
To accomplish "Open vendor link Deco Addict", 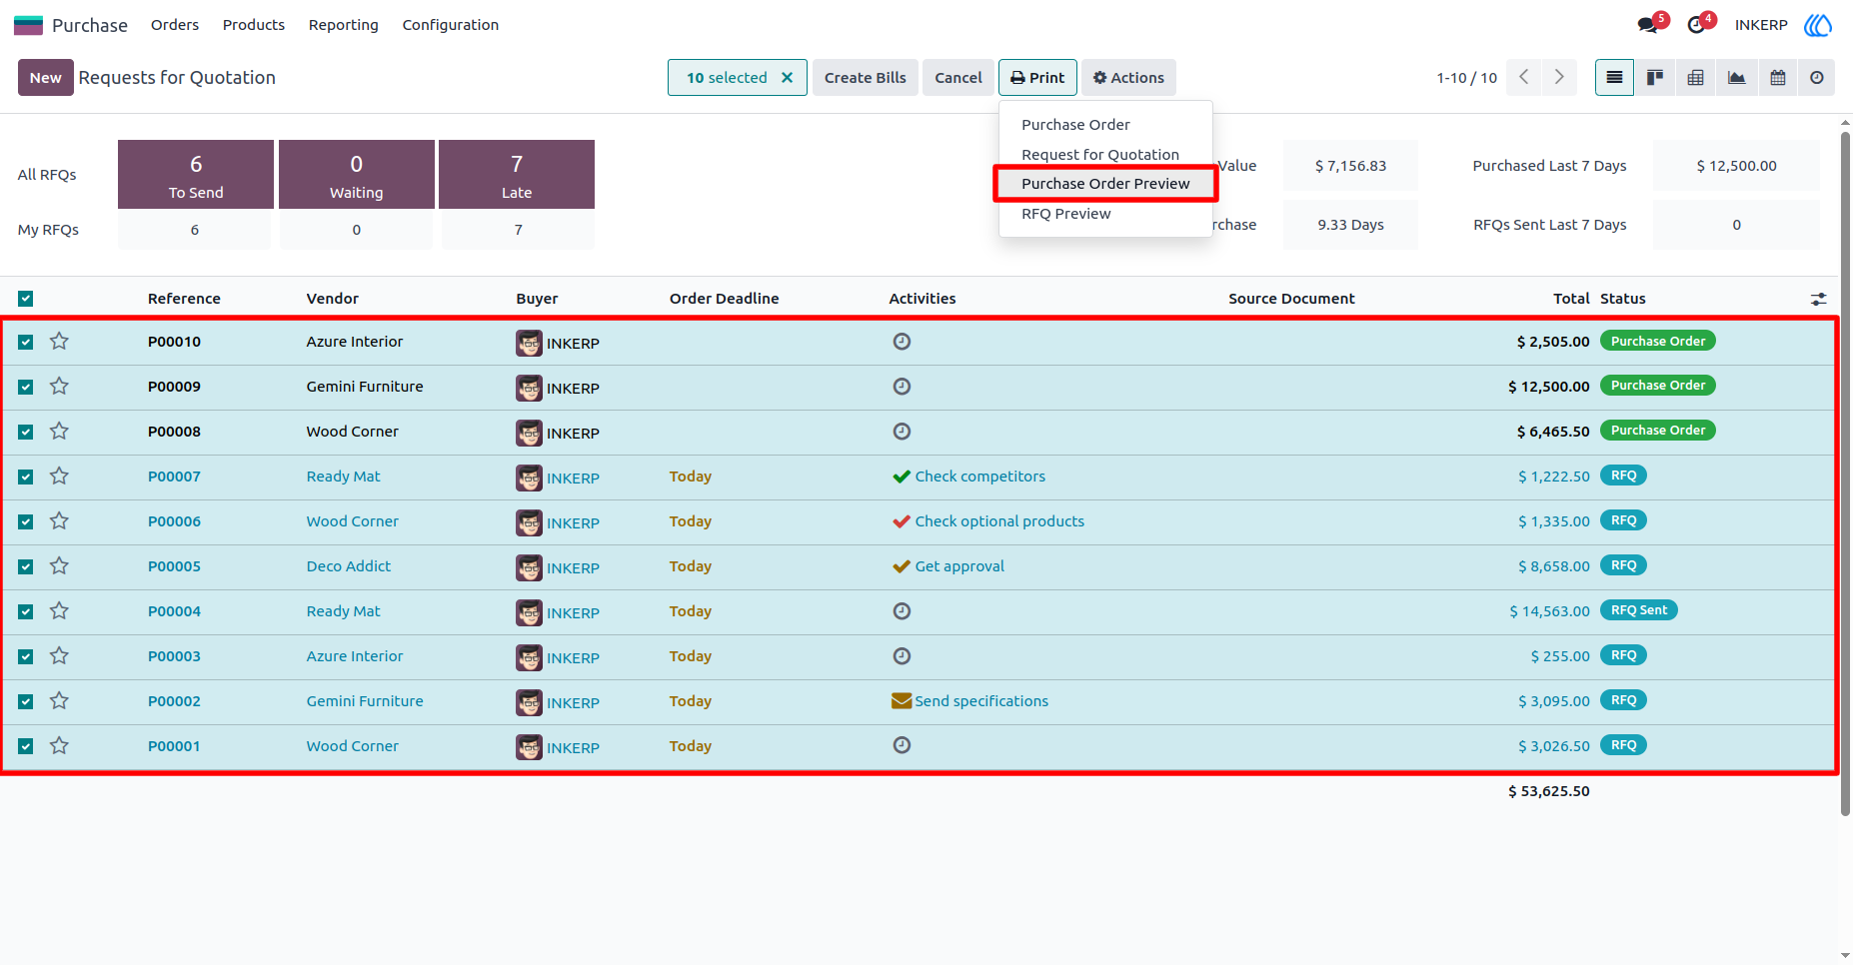I will 349,566.
